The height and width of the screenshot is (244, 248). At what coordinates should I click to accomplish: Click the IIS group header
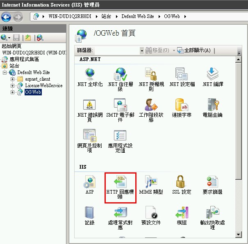point(83,167)
